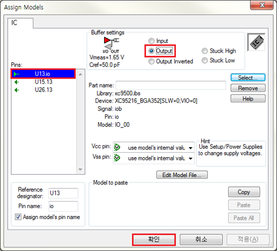Open the Vcc pin dropdown
Image resolution: width=277 pixels, height=251 pixels.
point(190,148)
